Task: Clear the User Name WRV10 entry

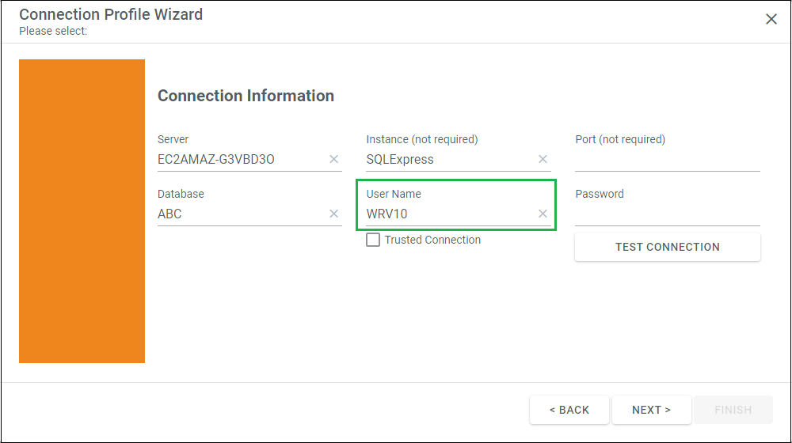Action: click(x=543, y=214)
